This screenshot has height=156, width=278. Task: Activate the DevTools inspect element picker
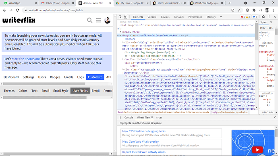pos(120,17)
